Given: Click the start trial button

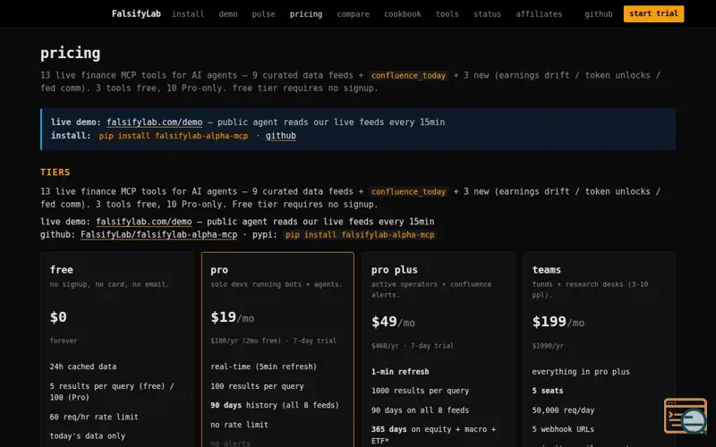Looking at the screenshot, I should pyautogui.click(x=654, y=13).
